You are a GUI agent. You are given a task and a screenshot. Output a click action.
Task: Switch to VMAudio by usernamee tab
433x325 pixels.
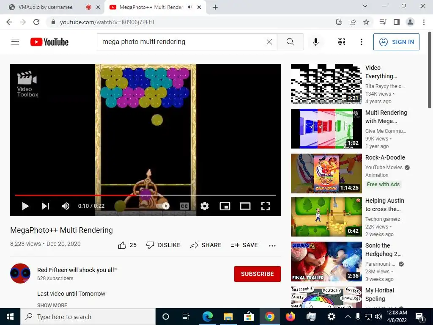tap(46, 7)
